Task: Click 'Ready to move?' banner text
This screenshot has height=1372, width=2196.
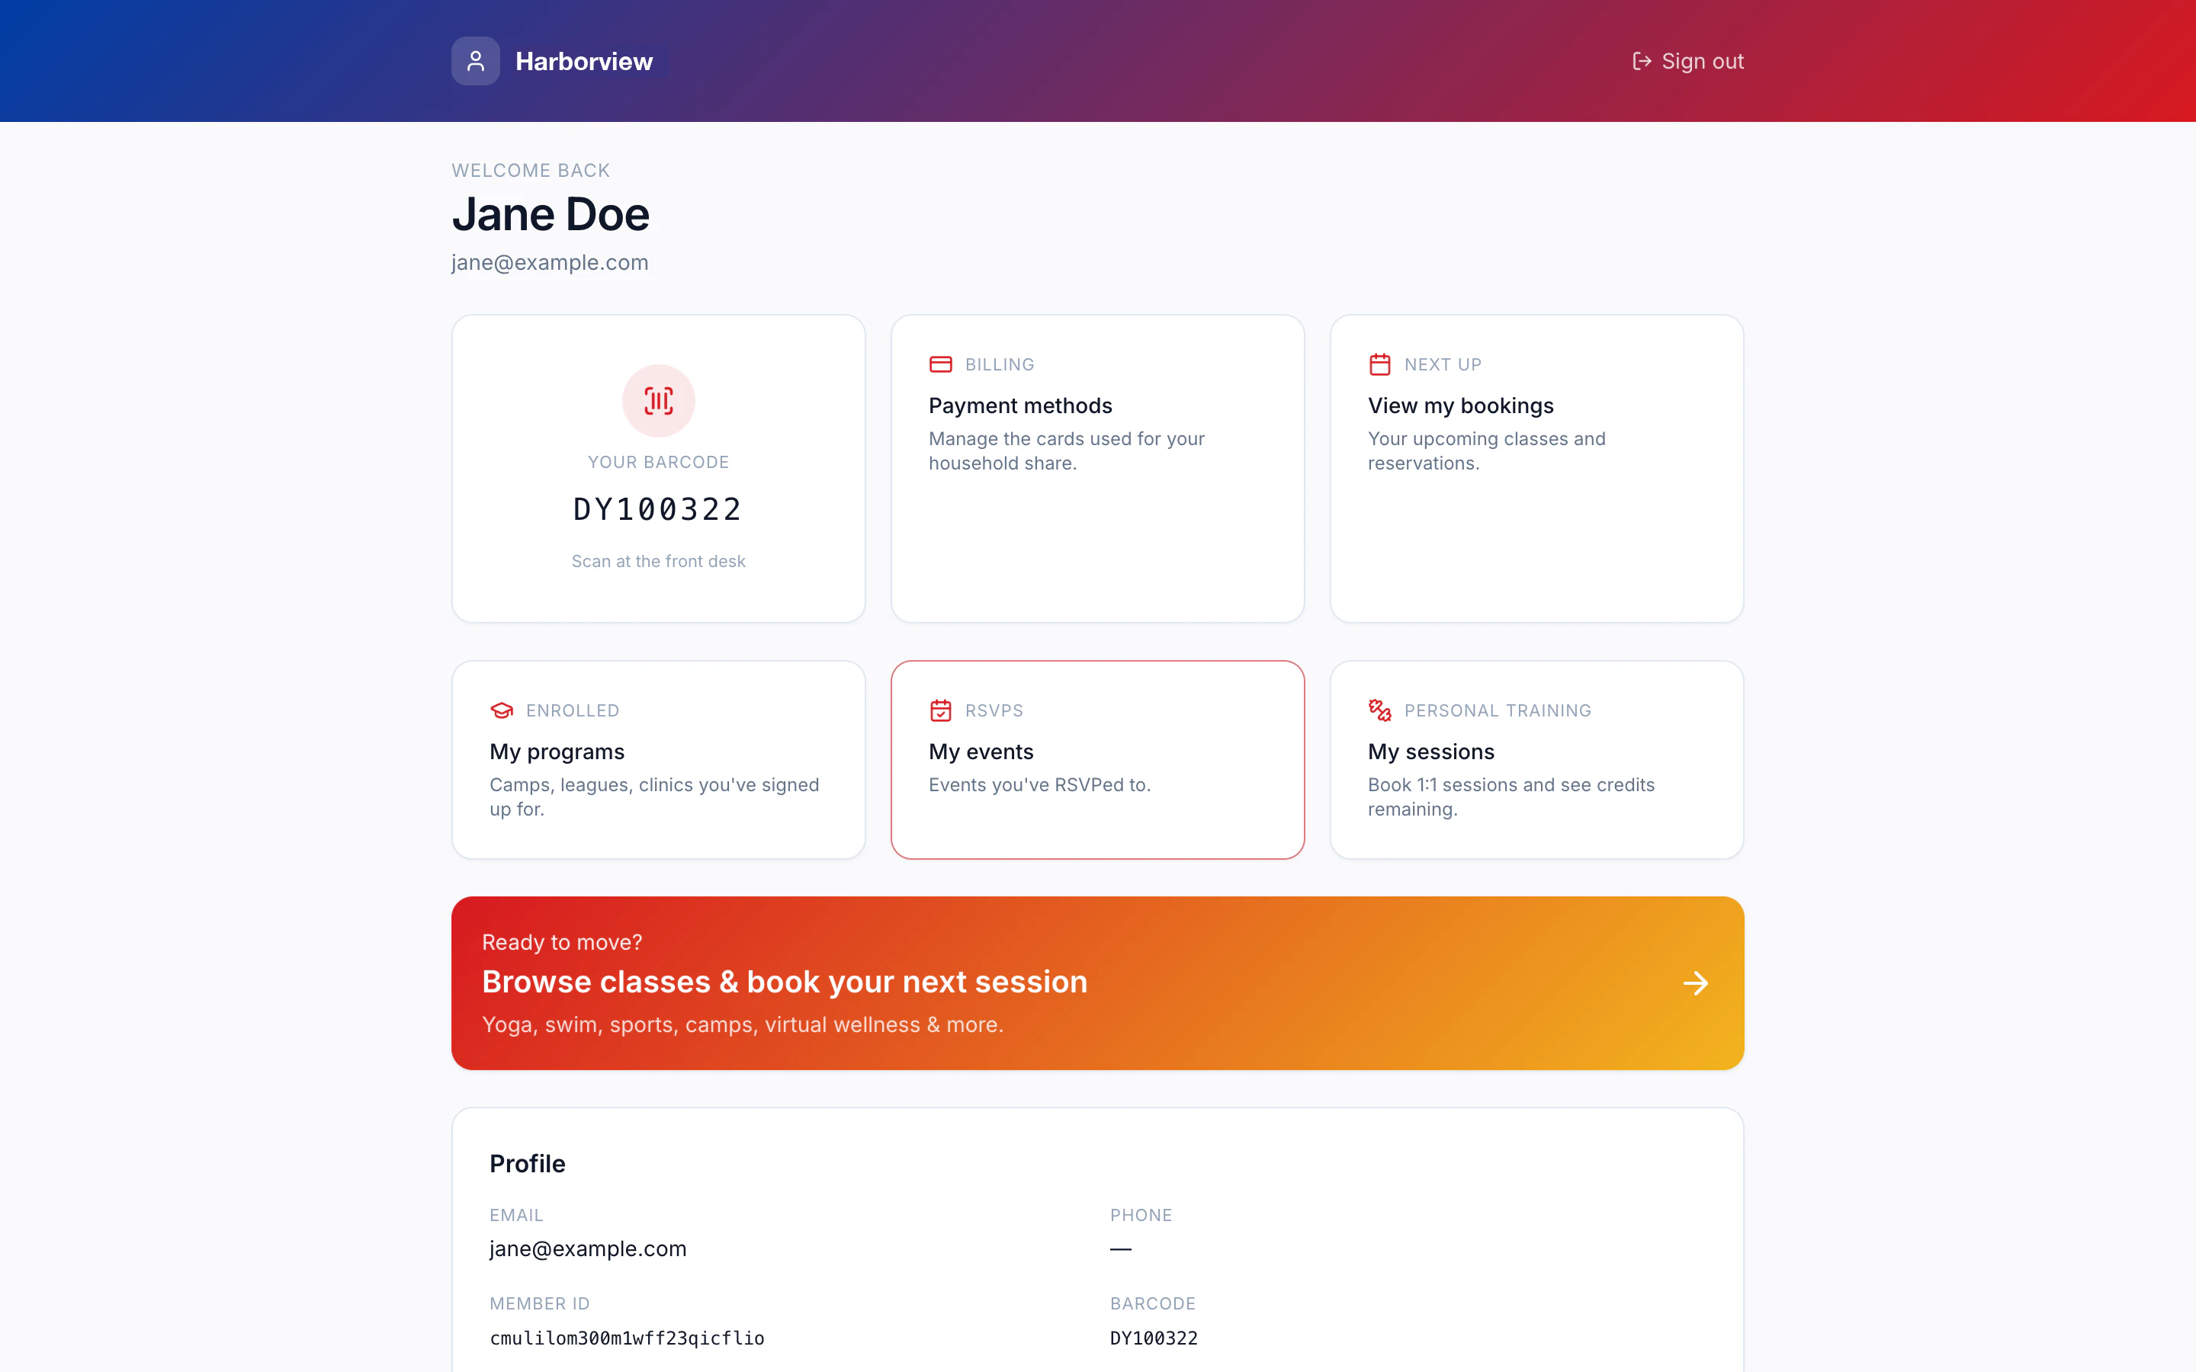Action: click(x=562, y=942)
